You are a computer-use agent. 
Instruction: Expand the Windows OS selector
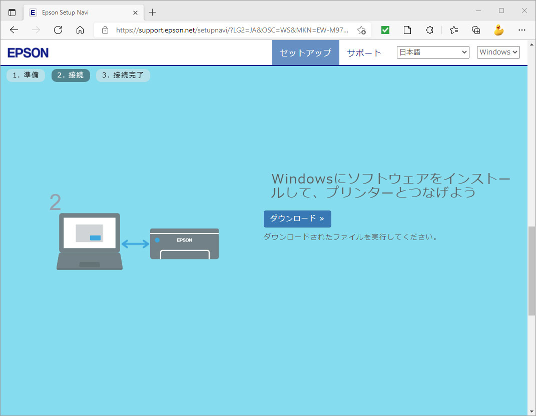(x=498, y=52)
